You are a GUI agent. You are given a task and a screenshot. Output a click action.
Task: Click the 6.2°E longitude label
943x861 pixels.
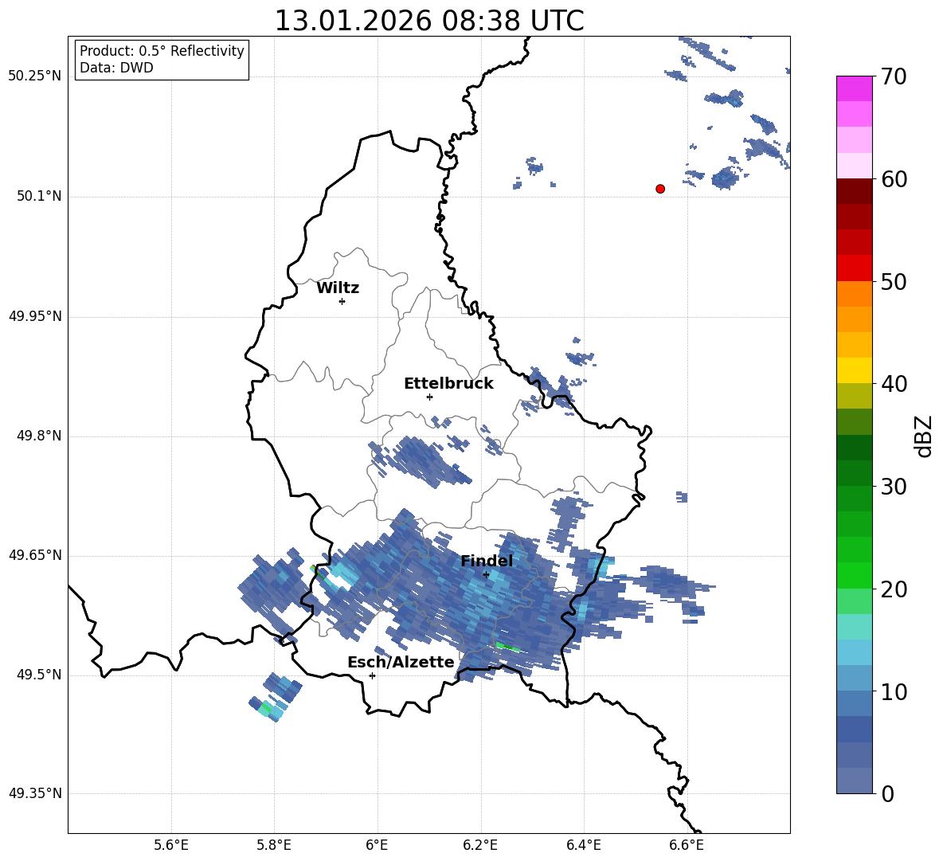click(x=480, y=845)
